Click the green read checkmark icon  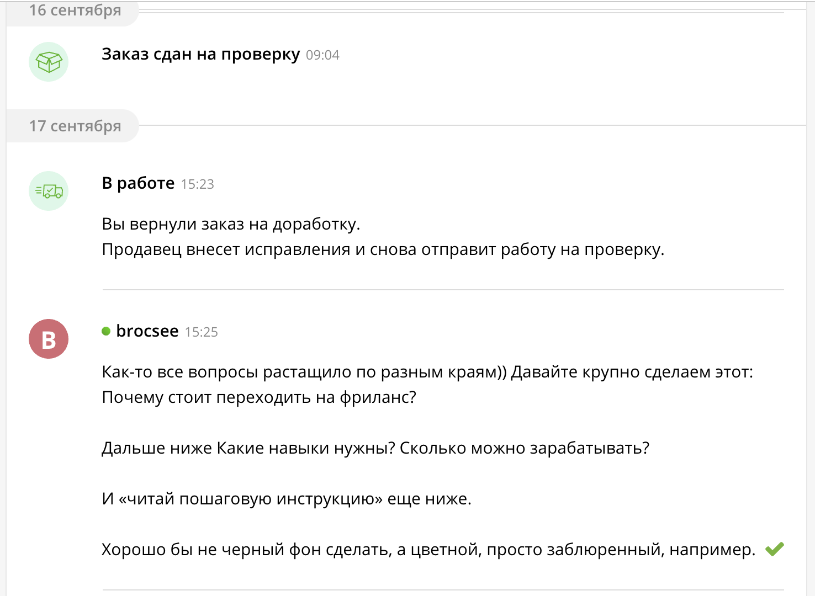tap(775, 549)
